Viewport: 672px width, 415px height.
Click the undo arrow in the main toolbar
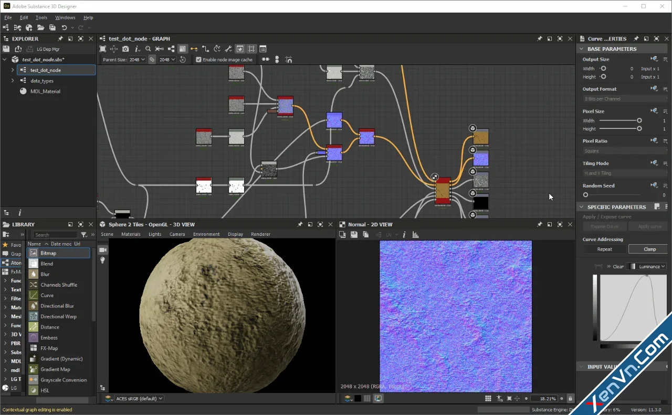(64, 28)
